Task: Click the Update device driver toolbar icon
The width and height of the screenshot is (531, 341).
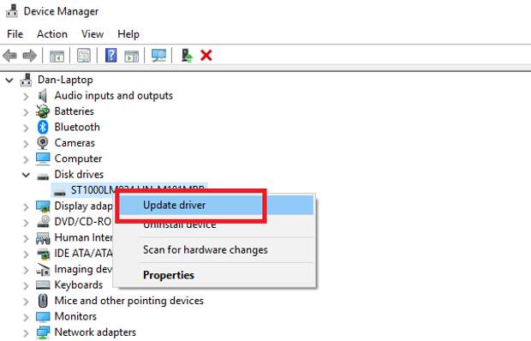Action: [x=187, y=55]
